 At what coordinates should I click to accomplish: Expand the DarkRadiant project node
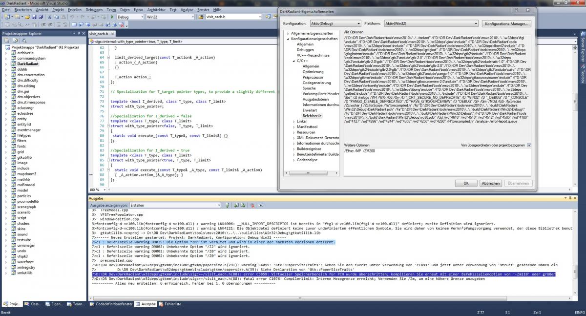(6, 64)
